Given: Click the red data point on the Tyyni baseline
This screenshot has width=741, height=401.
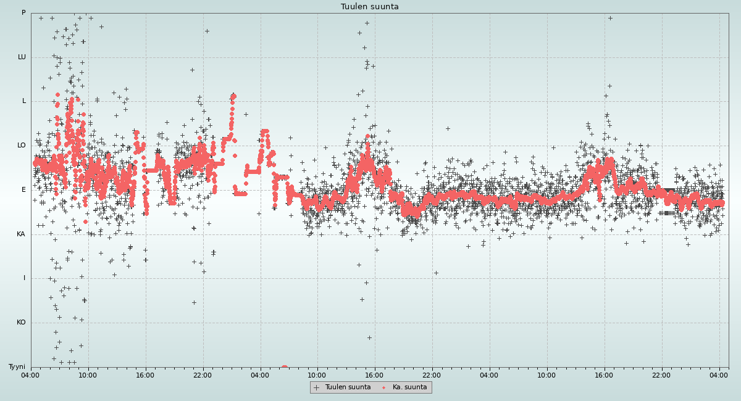Looking at the screenshot, I should (284, 367).
